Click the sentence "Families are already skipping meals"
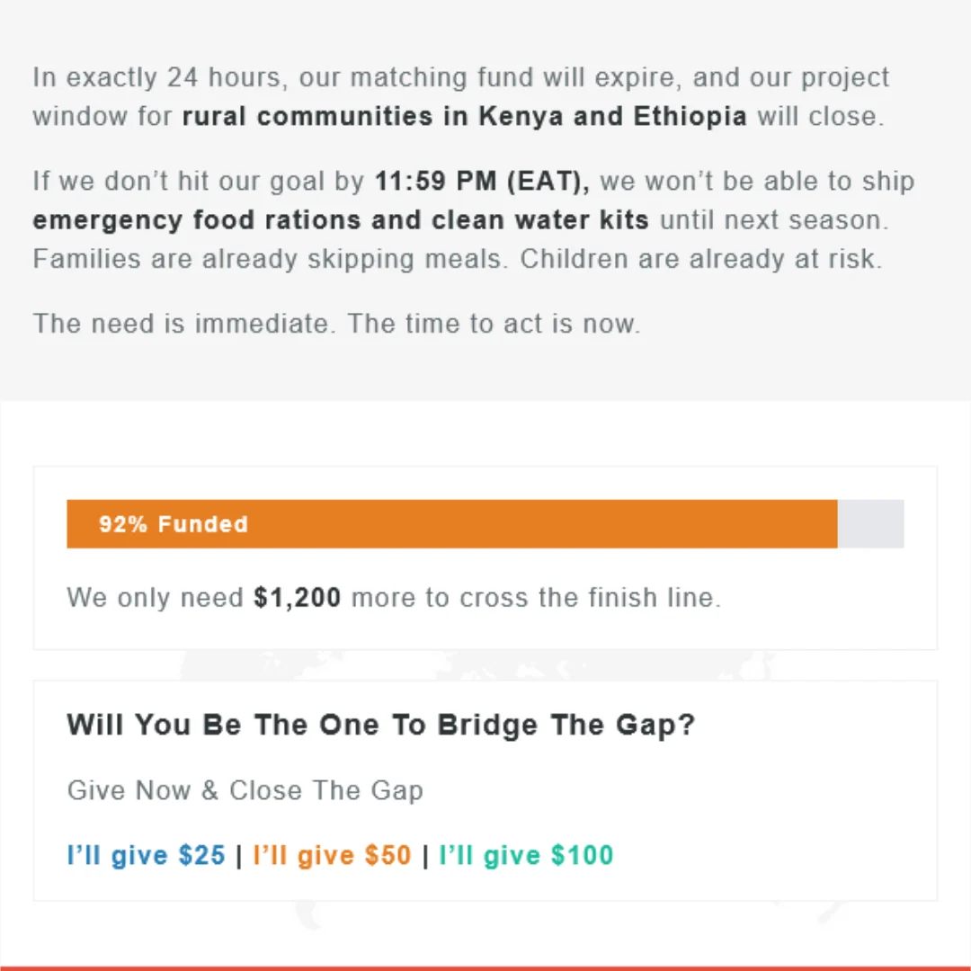 click(272, 259)
